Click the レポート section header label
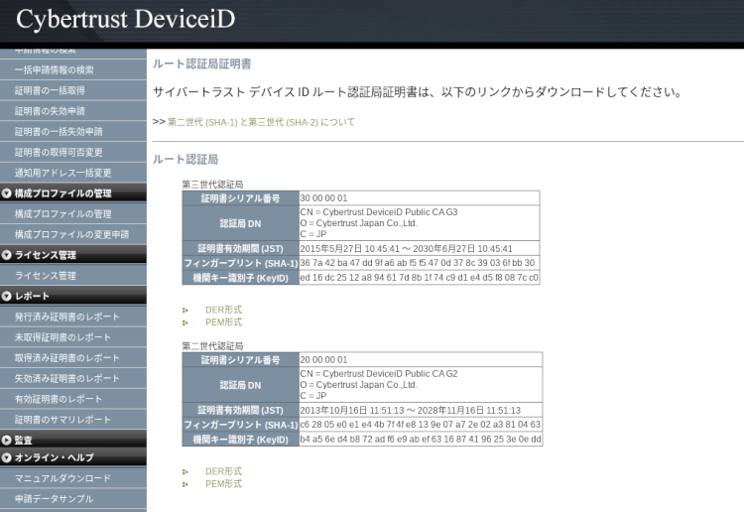This screenshot has height=512, width=744. pyautogui.click(x=32, y=296)
